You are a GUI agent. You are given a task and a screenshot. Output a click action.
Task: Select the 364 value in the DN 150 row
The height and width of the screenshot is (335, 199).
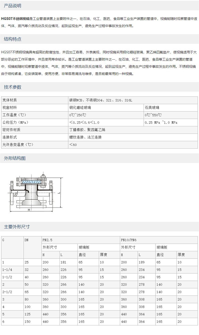(146, 321)
